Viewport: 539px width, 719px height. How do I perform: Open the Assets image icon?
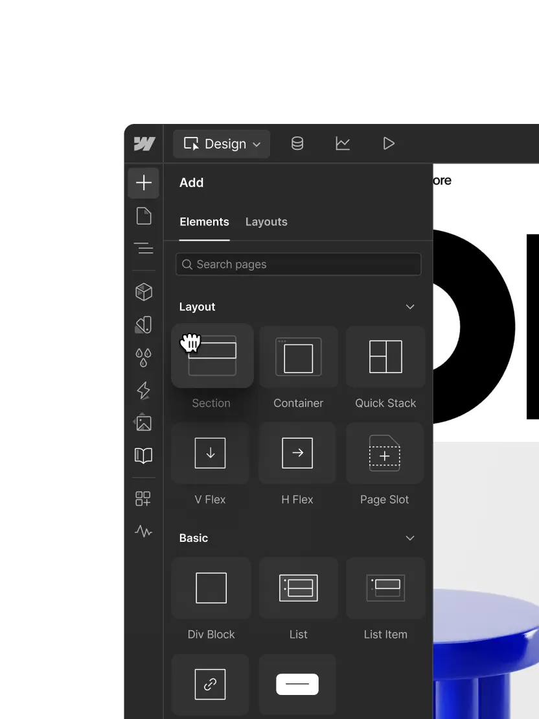[x=144, y=423]
